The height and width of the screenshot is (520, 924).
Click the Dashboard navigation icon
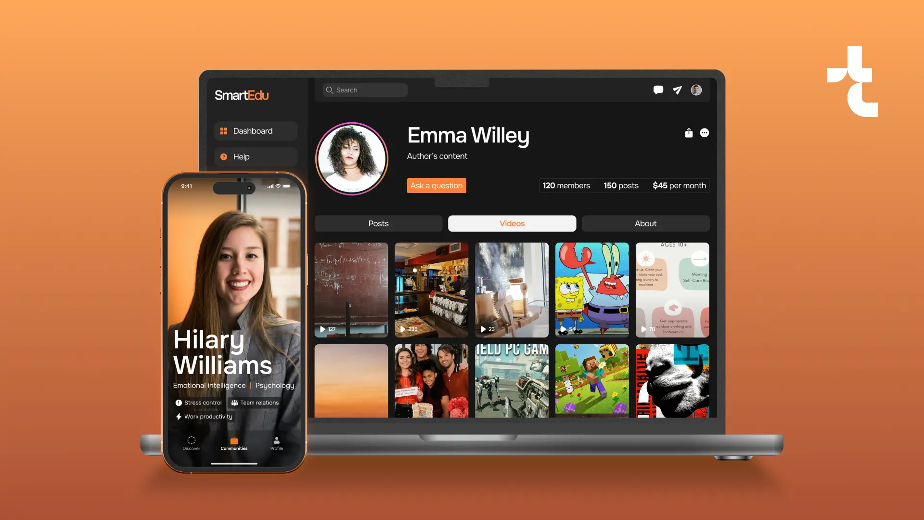click(224, 130)
